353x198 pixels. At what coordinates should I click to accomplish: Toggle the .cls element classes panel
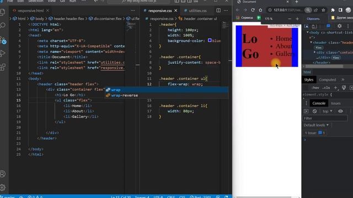tap(326, 87)
